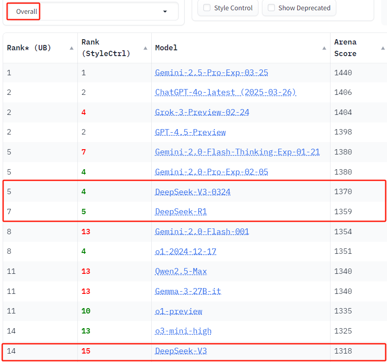The width and height of the screenshot is (387, 362).
Task: Follow the Gemini-2.0-Flash-001 link
Action: click(202, 232)
